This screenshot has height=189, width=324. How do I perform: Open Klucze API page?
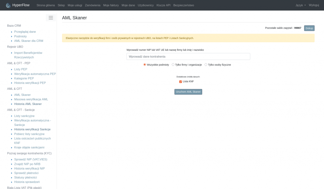[164, 5]
